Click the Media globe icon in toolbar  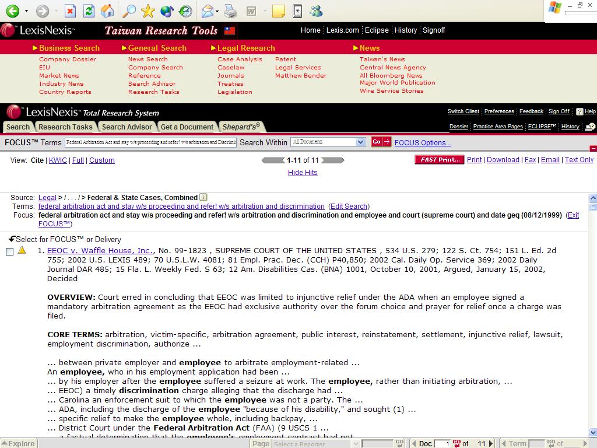pyautogui.click(x=167, y=10)
